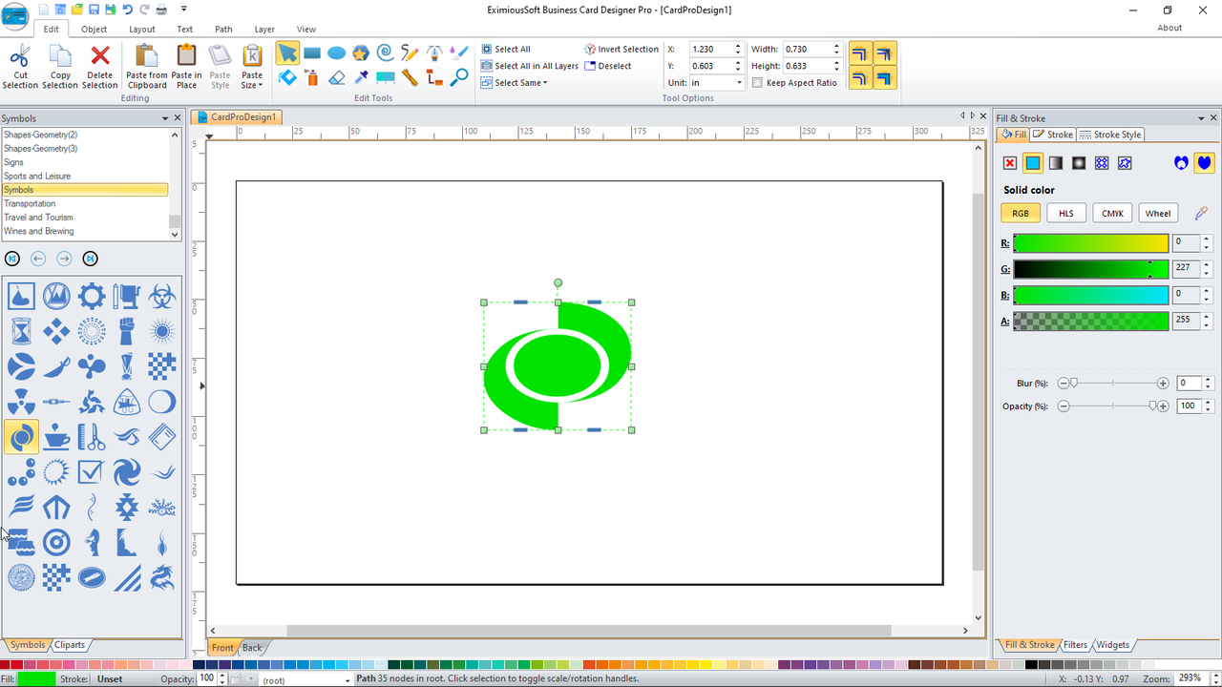Set fill to Radial gradient
Screen dimensions: 1222x687
(1079, 163)
